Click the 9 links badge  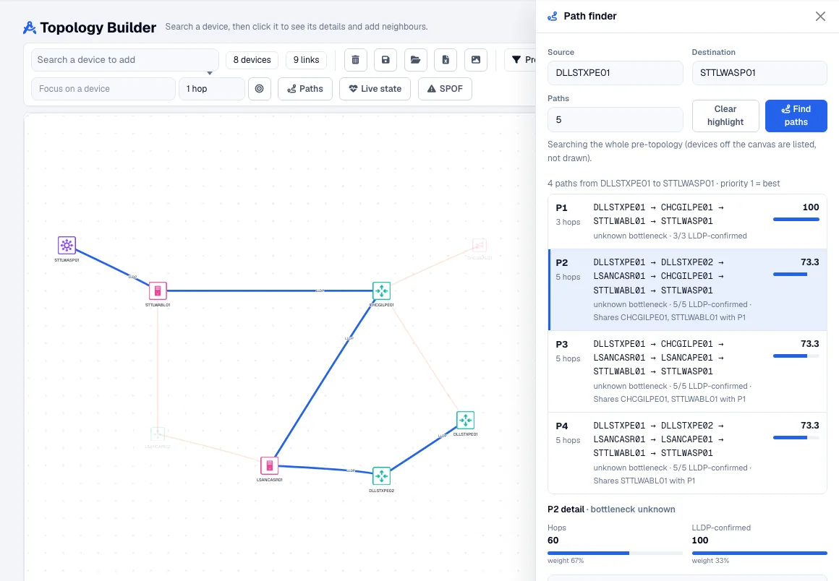[x=306, y=60]
